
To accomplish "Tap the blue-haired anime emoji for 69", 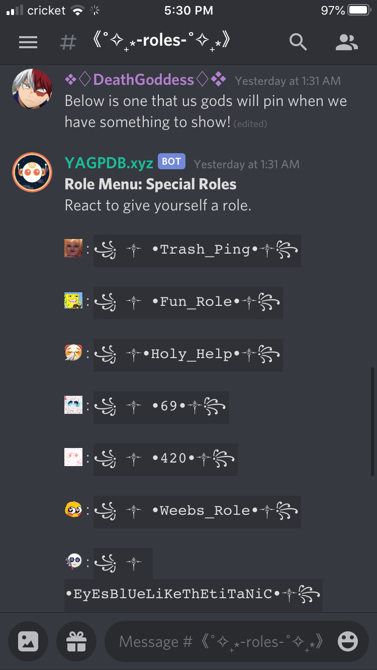I will [x=73, y=405].
